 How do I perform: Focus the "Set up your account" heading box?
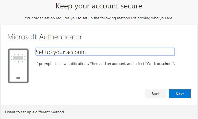point(105,52)
